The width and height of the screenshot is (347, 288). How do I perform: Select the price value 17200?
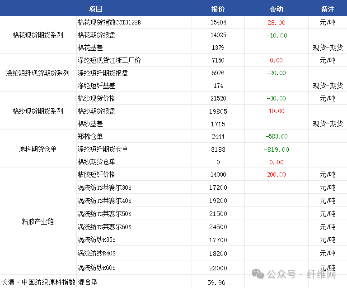point(218,188)
